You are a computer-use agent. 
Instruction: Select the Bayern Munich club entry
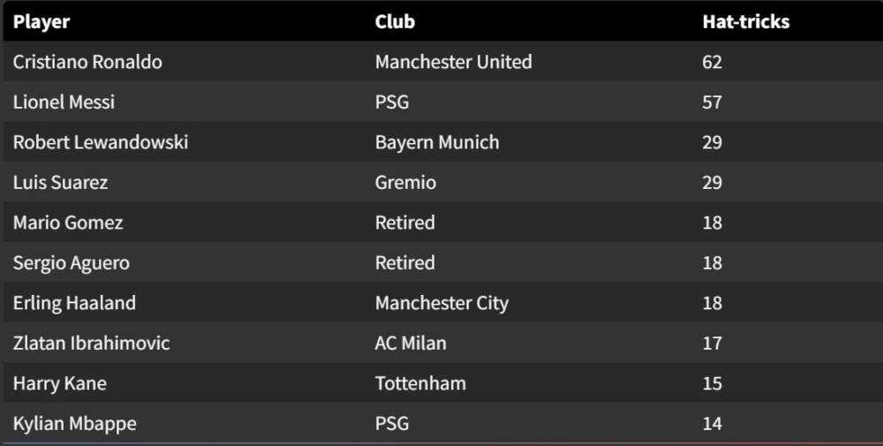click(437, 142)
